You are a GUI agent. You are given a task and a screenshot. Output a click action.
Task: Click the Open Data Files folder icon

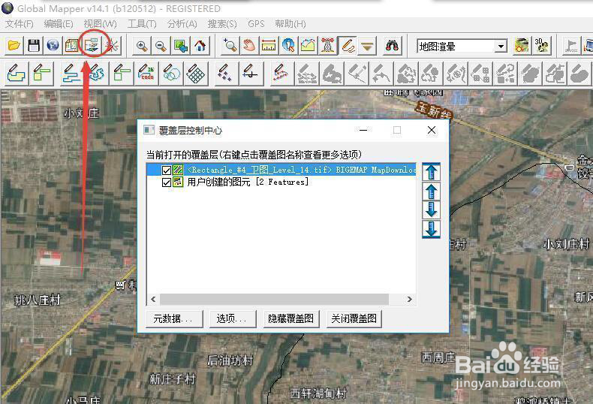[x=14, y=46]
